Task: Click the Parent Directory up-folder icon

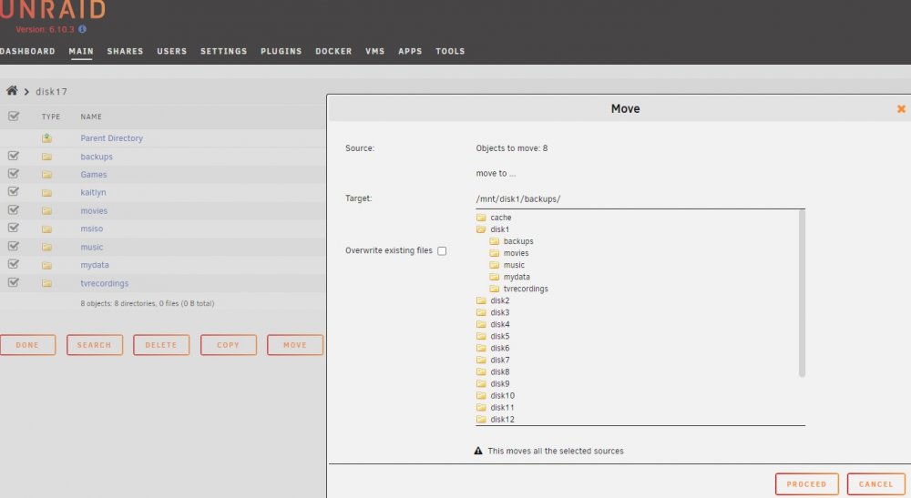Action: [46, 138]
